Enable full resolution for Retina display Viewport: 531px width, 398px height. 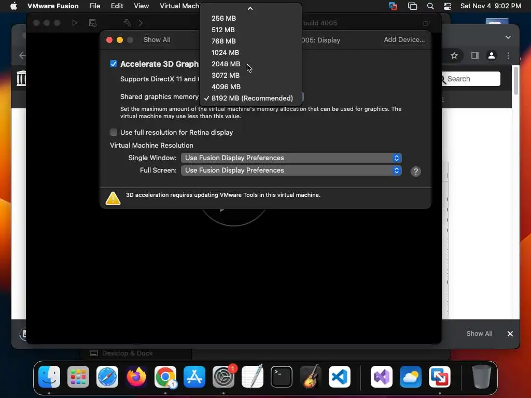coord(114,132)
